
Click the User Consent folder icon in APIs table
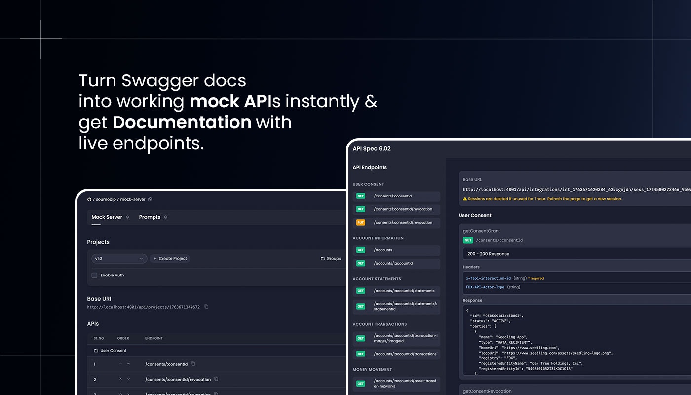(96, 351)
